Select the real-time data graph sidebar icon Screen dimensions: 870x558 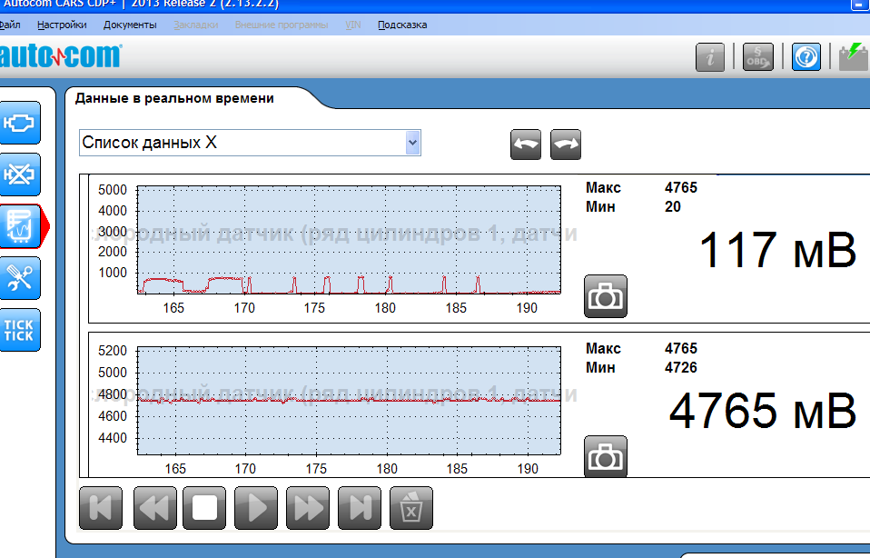[x=20, y=226]
